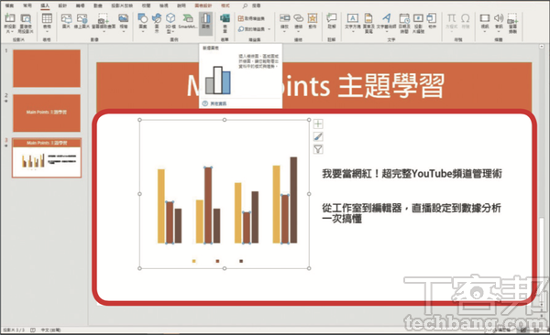Click Header and Footer icon
This screenshot has height=335, width=550.
click(x=368, y=18)
